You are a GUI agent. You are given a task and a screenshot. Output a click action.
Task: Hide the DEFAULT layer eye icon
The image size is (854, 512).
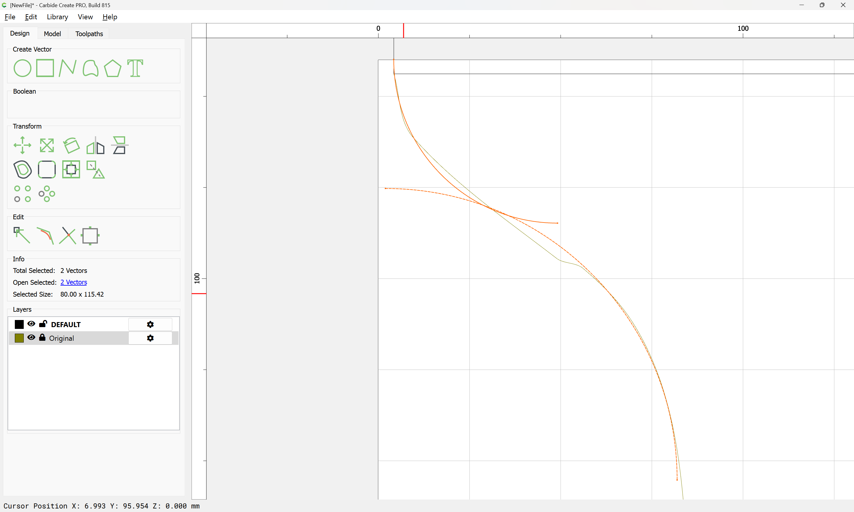click(x=31, y=324)
